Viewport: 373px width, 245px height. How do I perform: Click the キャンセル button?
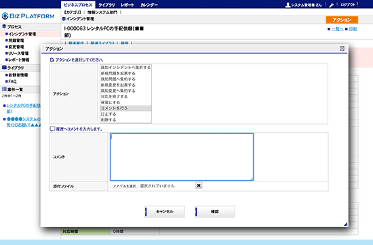coord(165,212)
